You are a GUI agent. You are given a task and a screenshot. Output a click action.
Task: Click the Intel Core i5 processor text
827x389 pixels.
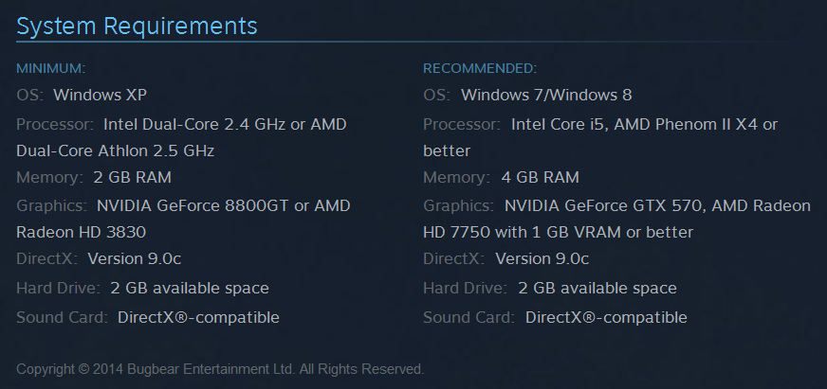click(x=558, y=124)
